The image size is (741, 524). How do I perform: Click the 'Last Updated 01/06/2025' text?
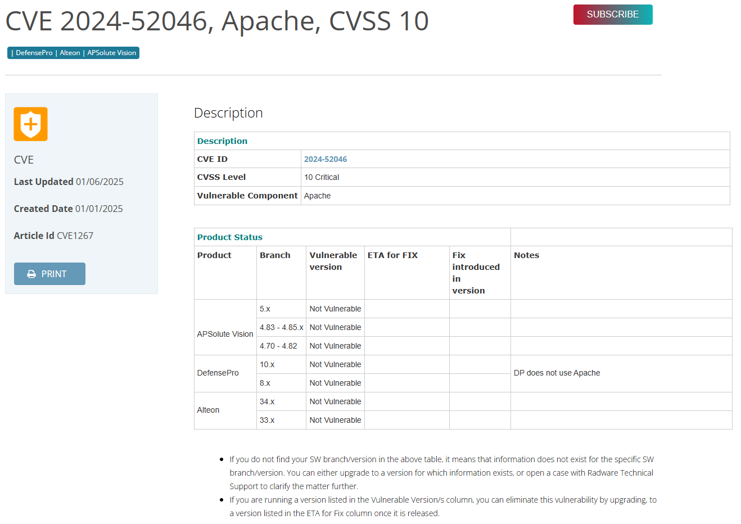pyautogui.click(x=69, y=182)
